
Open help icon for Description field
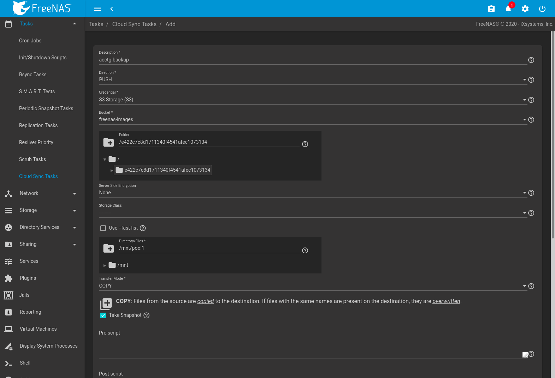click(x=531, y=60)
